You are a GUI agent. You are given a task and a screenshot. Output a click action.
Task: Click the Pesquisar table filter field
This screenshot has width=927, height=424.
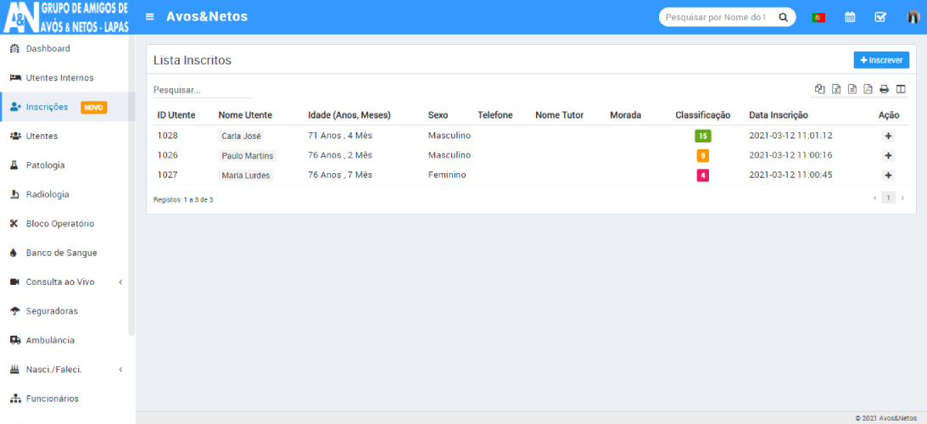202,90
